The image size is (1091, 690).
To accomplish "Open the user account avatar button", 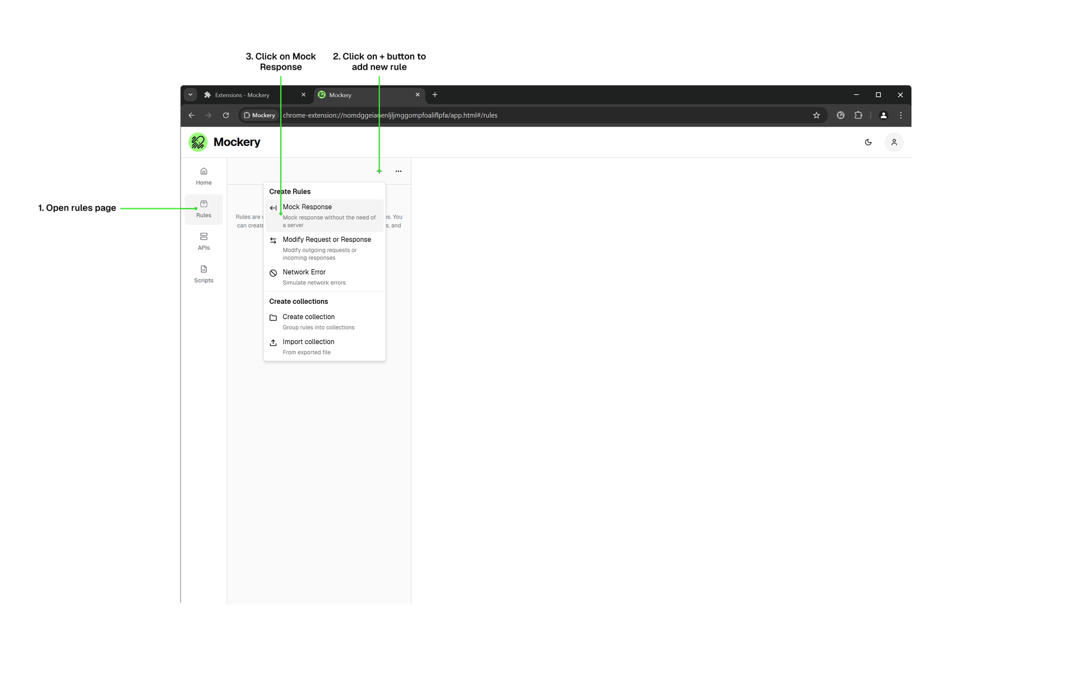I will pyautogui.click(x=894, y=142).
